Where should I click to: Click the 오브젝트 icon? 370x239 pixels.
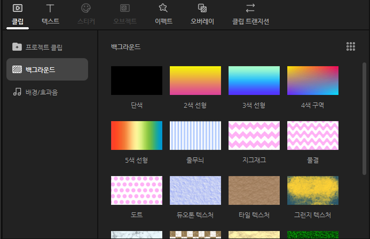pos(124,8)
